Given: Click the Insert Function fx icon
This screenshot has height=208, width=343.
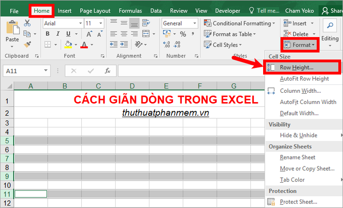Looking at the screenshot, I should [107, 71].
